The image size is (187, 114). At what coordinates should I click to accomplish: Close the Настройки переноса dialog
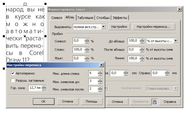(x=101, y=65)
